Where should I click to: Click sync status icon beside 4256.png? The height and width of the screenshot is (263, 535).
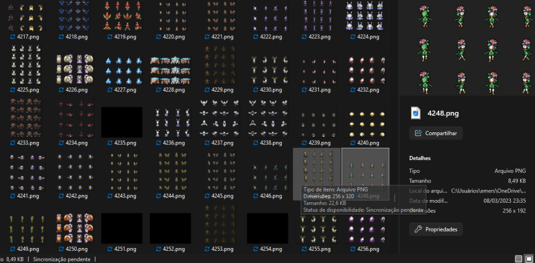[353, 249]
